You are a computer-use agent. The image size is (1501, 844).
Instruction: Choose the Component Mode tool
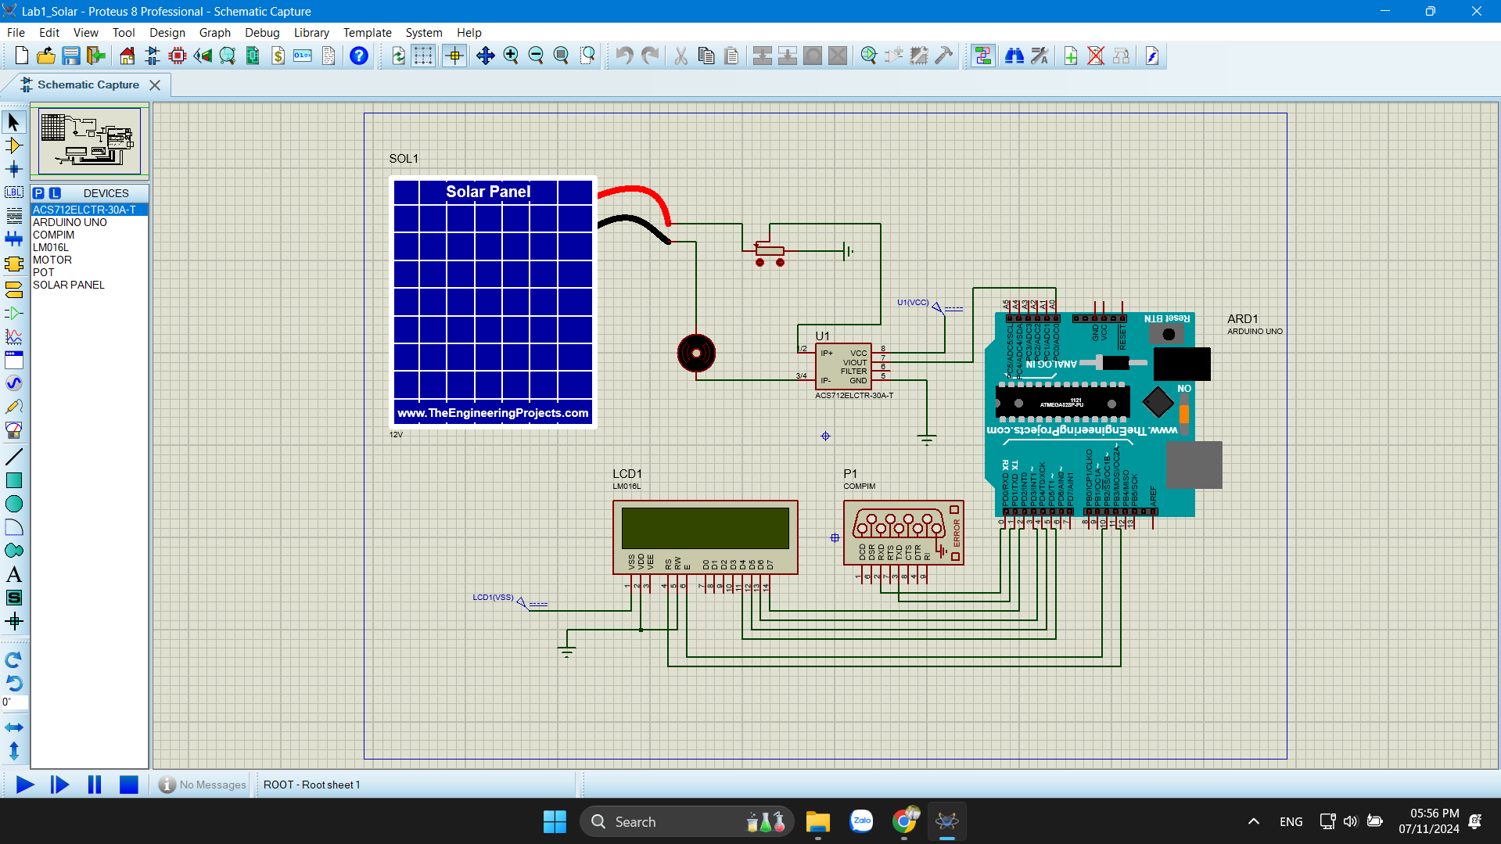point(14,145)
